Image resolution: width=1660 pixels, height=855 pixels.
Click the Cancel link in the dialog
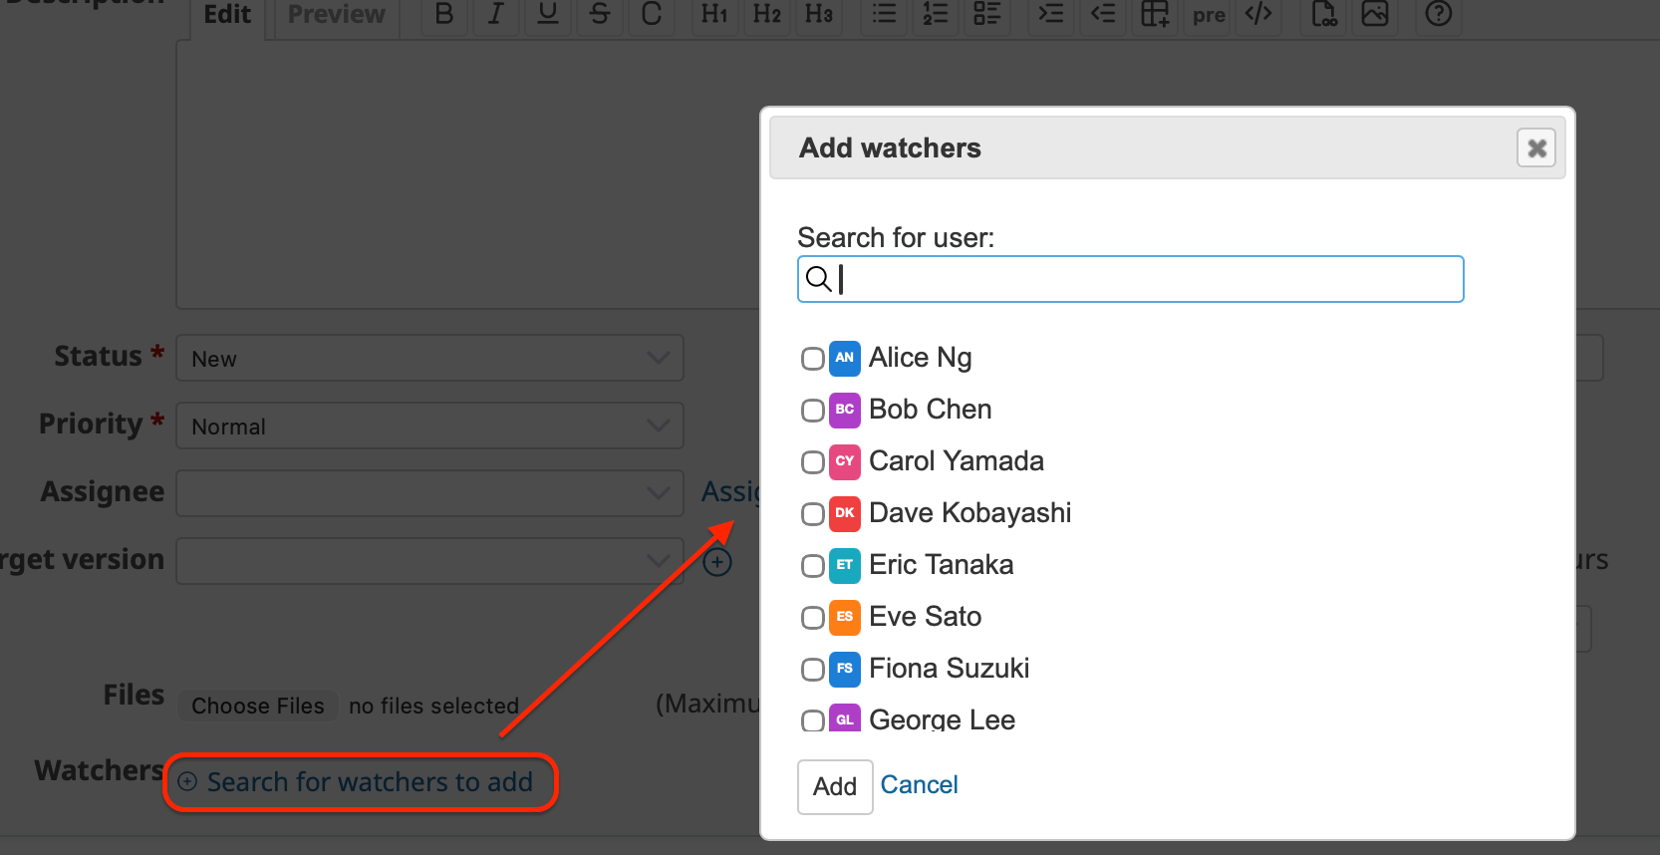pos(919,785)
